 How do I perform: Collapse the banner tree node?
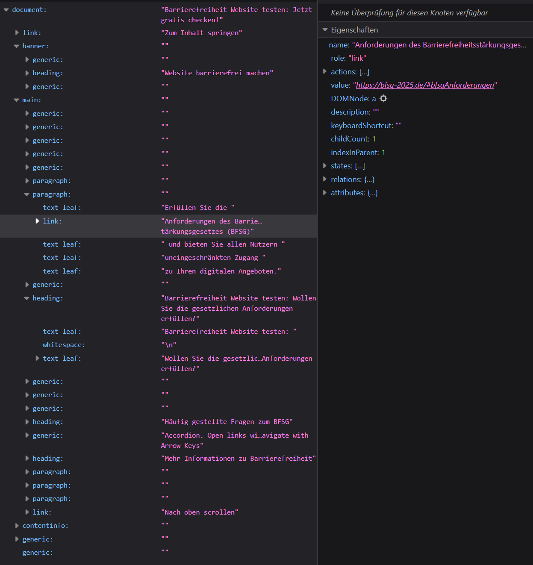[x=17, y=46]
